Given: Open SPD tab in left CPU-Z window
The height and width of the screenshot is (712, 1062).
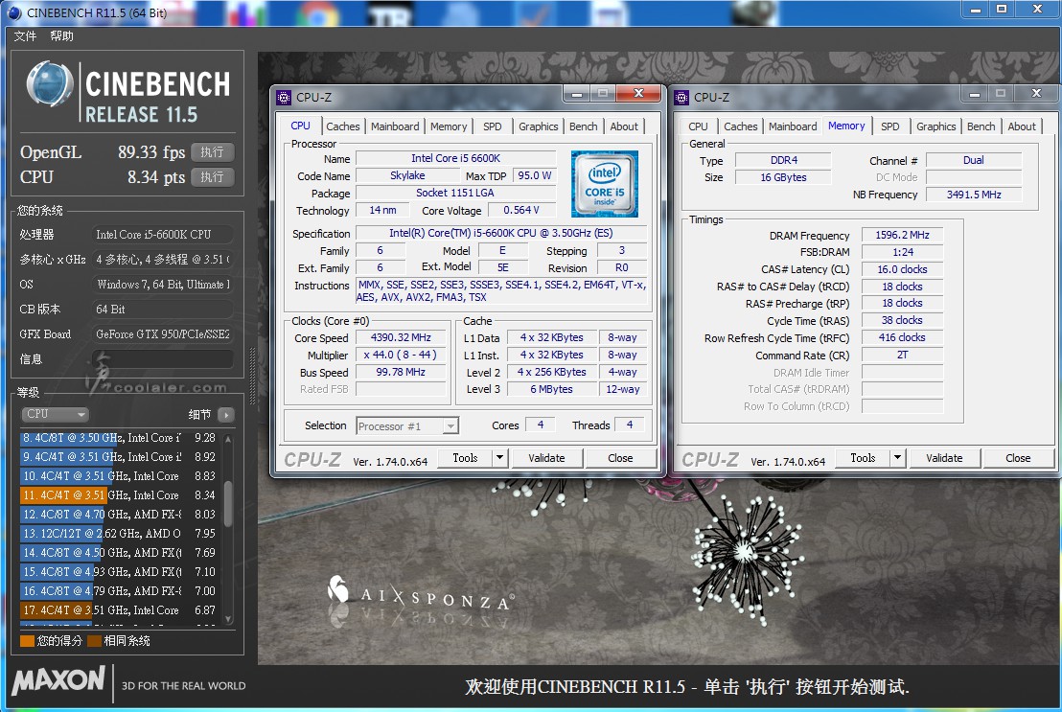Looking at the screenshot, I should click(493, 126).
